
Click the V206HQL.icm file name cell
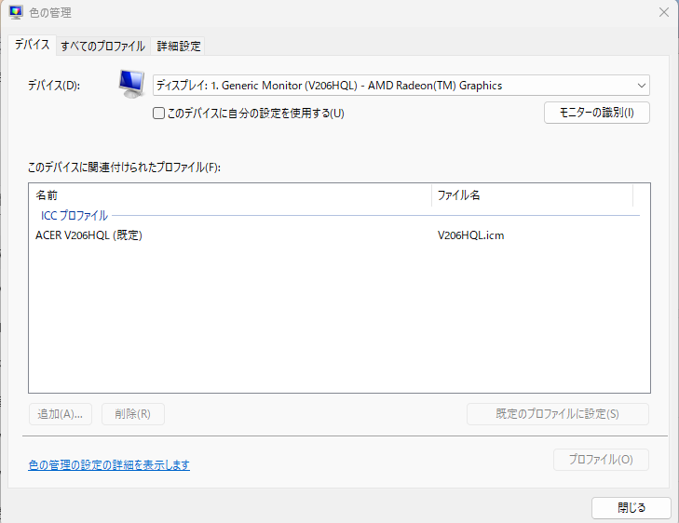coord(471,235)
